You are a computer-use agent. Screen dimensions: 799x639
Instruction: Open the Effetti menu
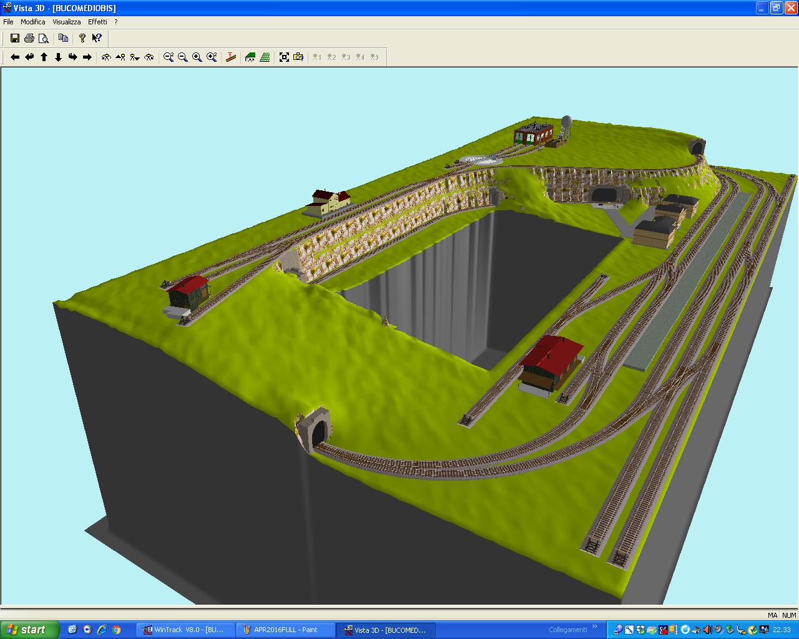click(97, 22)
